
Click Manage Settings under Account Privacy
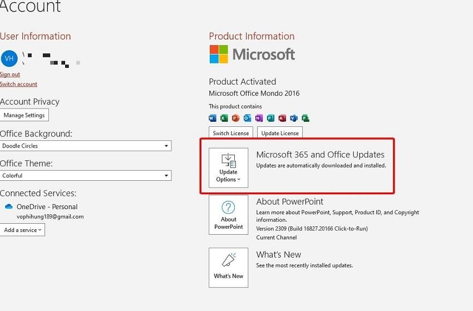(x=24, y=115)
